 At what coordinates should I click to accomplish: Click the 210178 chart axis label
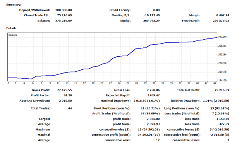point(222,72)
